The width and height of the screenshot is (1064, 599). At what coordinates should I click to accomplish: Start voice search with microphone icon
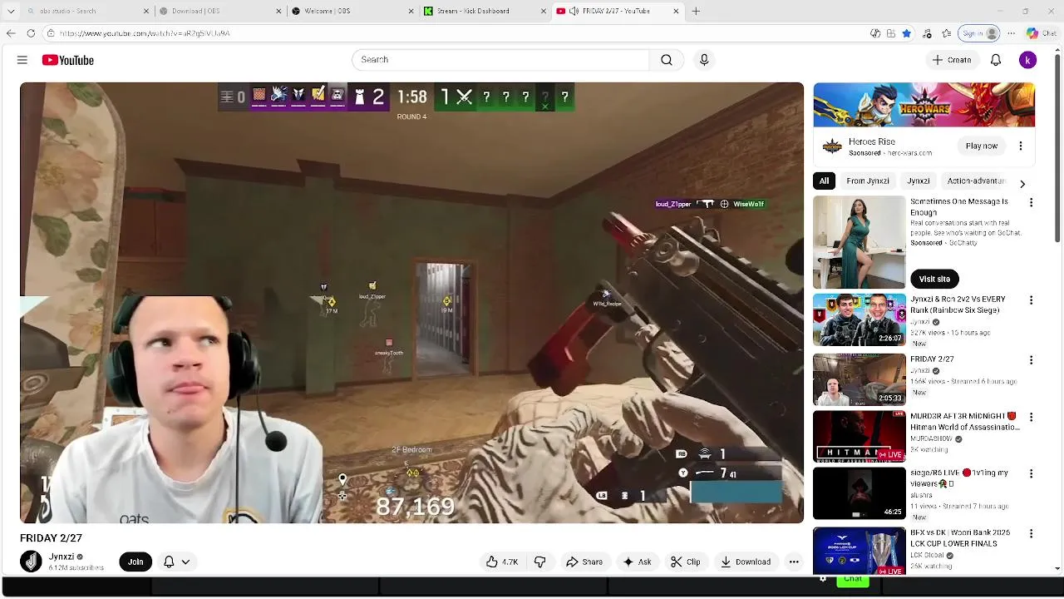click(x=704, y=60)
